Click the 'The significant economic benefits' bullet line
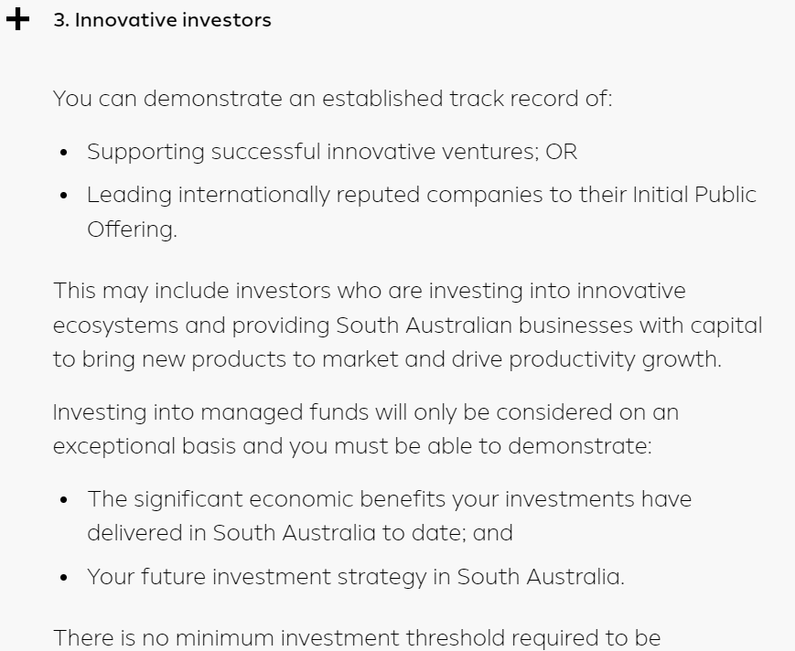The height and width of the screenshot is (651, 795). [390, 499]
